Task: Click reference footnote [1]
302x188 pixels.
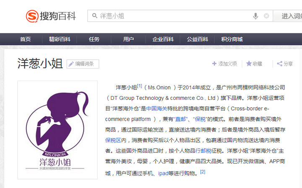Action: pyautogui.click(x=139, y=86)
